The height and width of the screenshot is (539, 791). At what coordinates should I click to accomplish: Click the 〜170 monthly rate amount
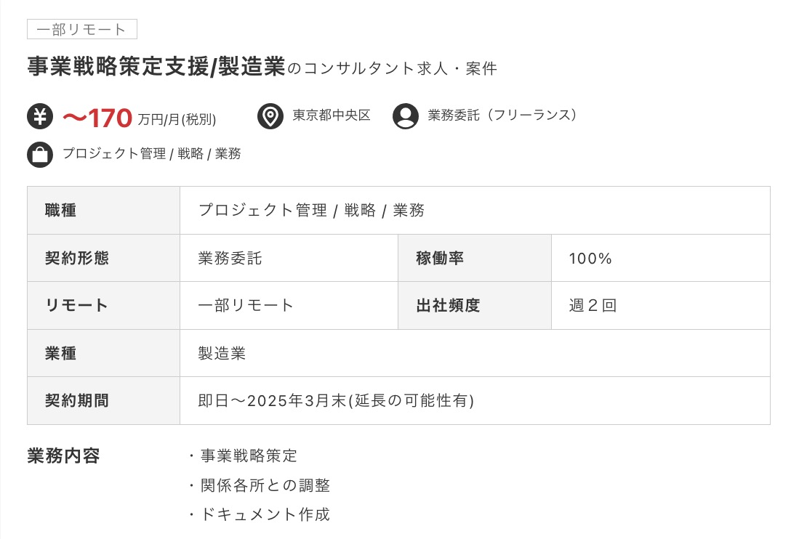click(x=97, y=117)
